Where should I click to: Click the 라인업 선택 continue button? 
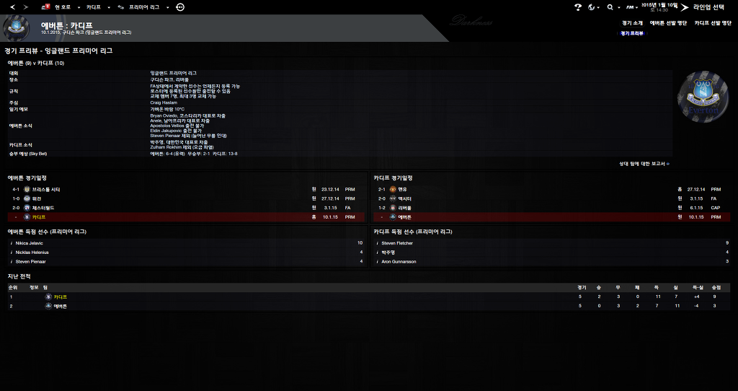703,6
